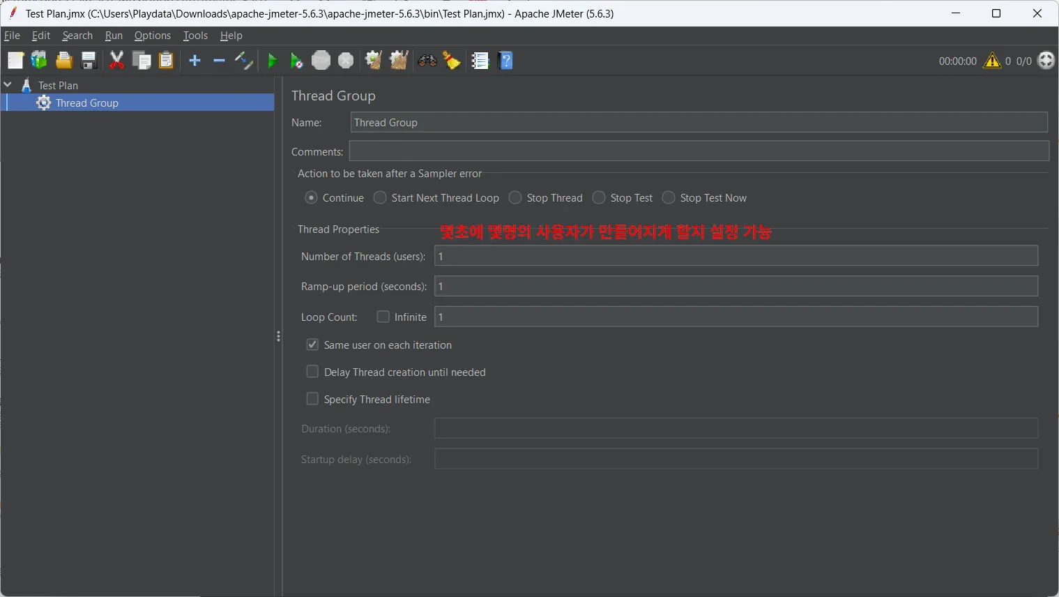Open the Function Helper dialog icon
1059x597 pixels.
pyautogui.click(x=480, y=61)
